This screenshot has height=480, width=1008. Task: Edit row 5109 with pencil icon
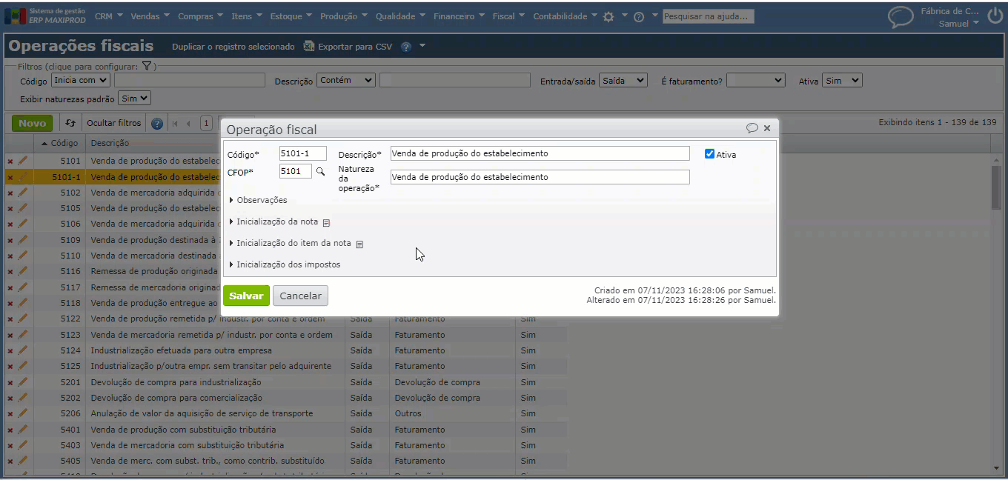click(22, 240)
